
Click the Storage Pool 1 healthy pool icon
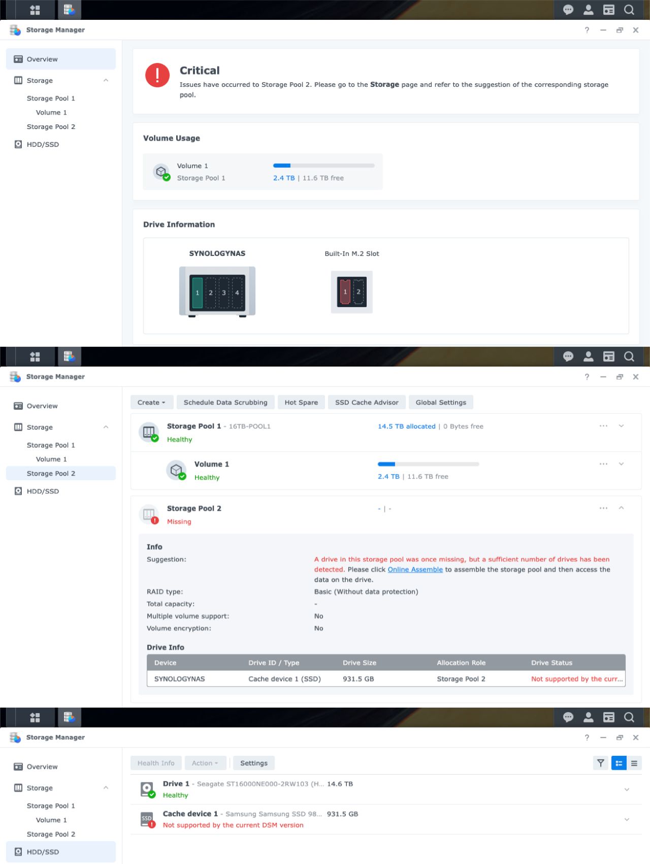tap(149, 433)
